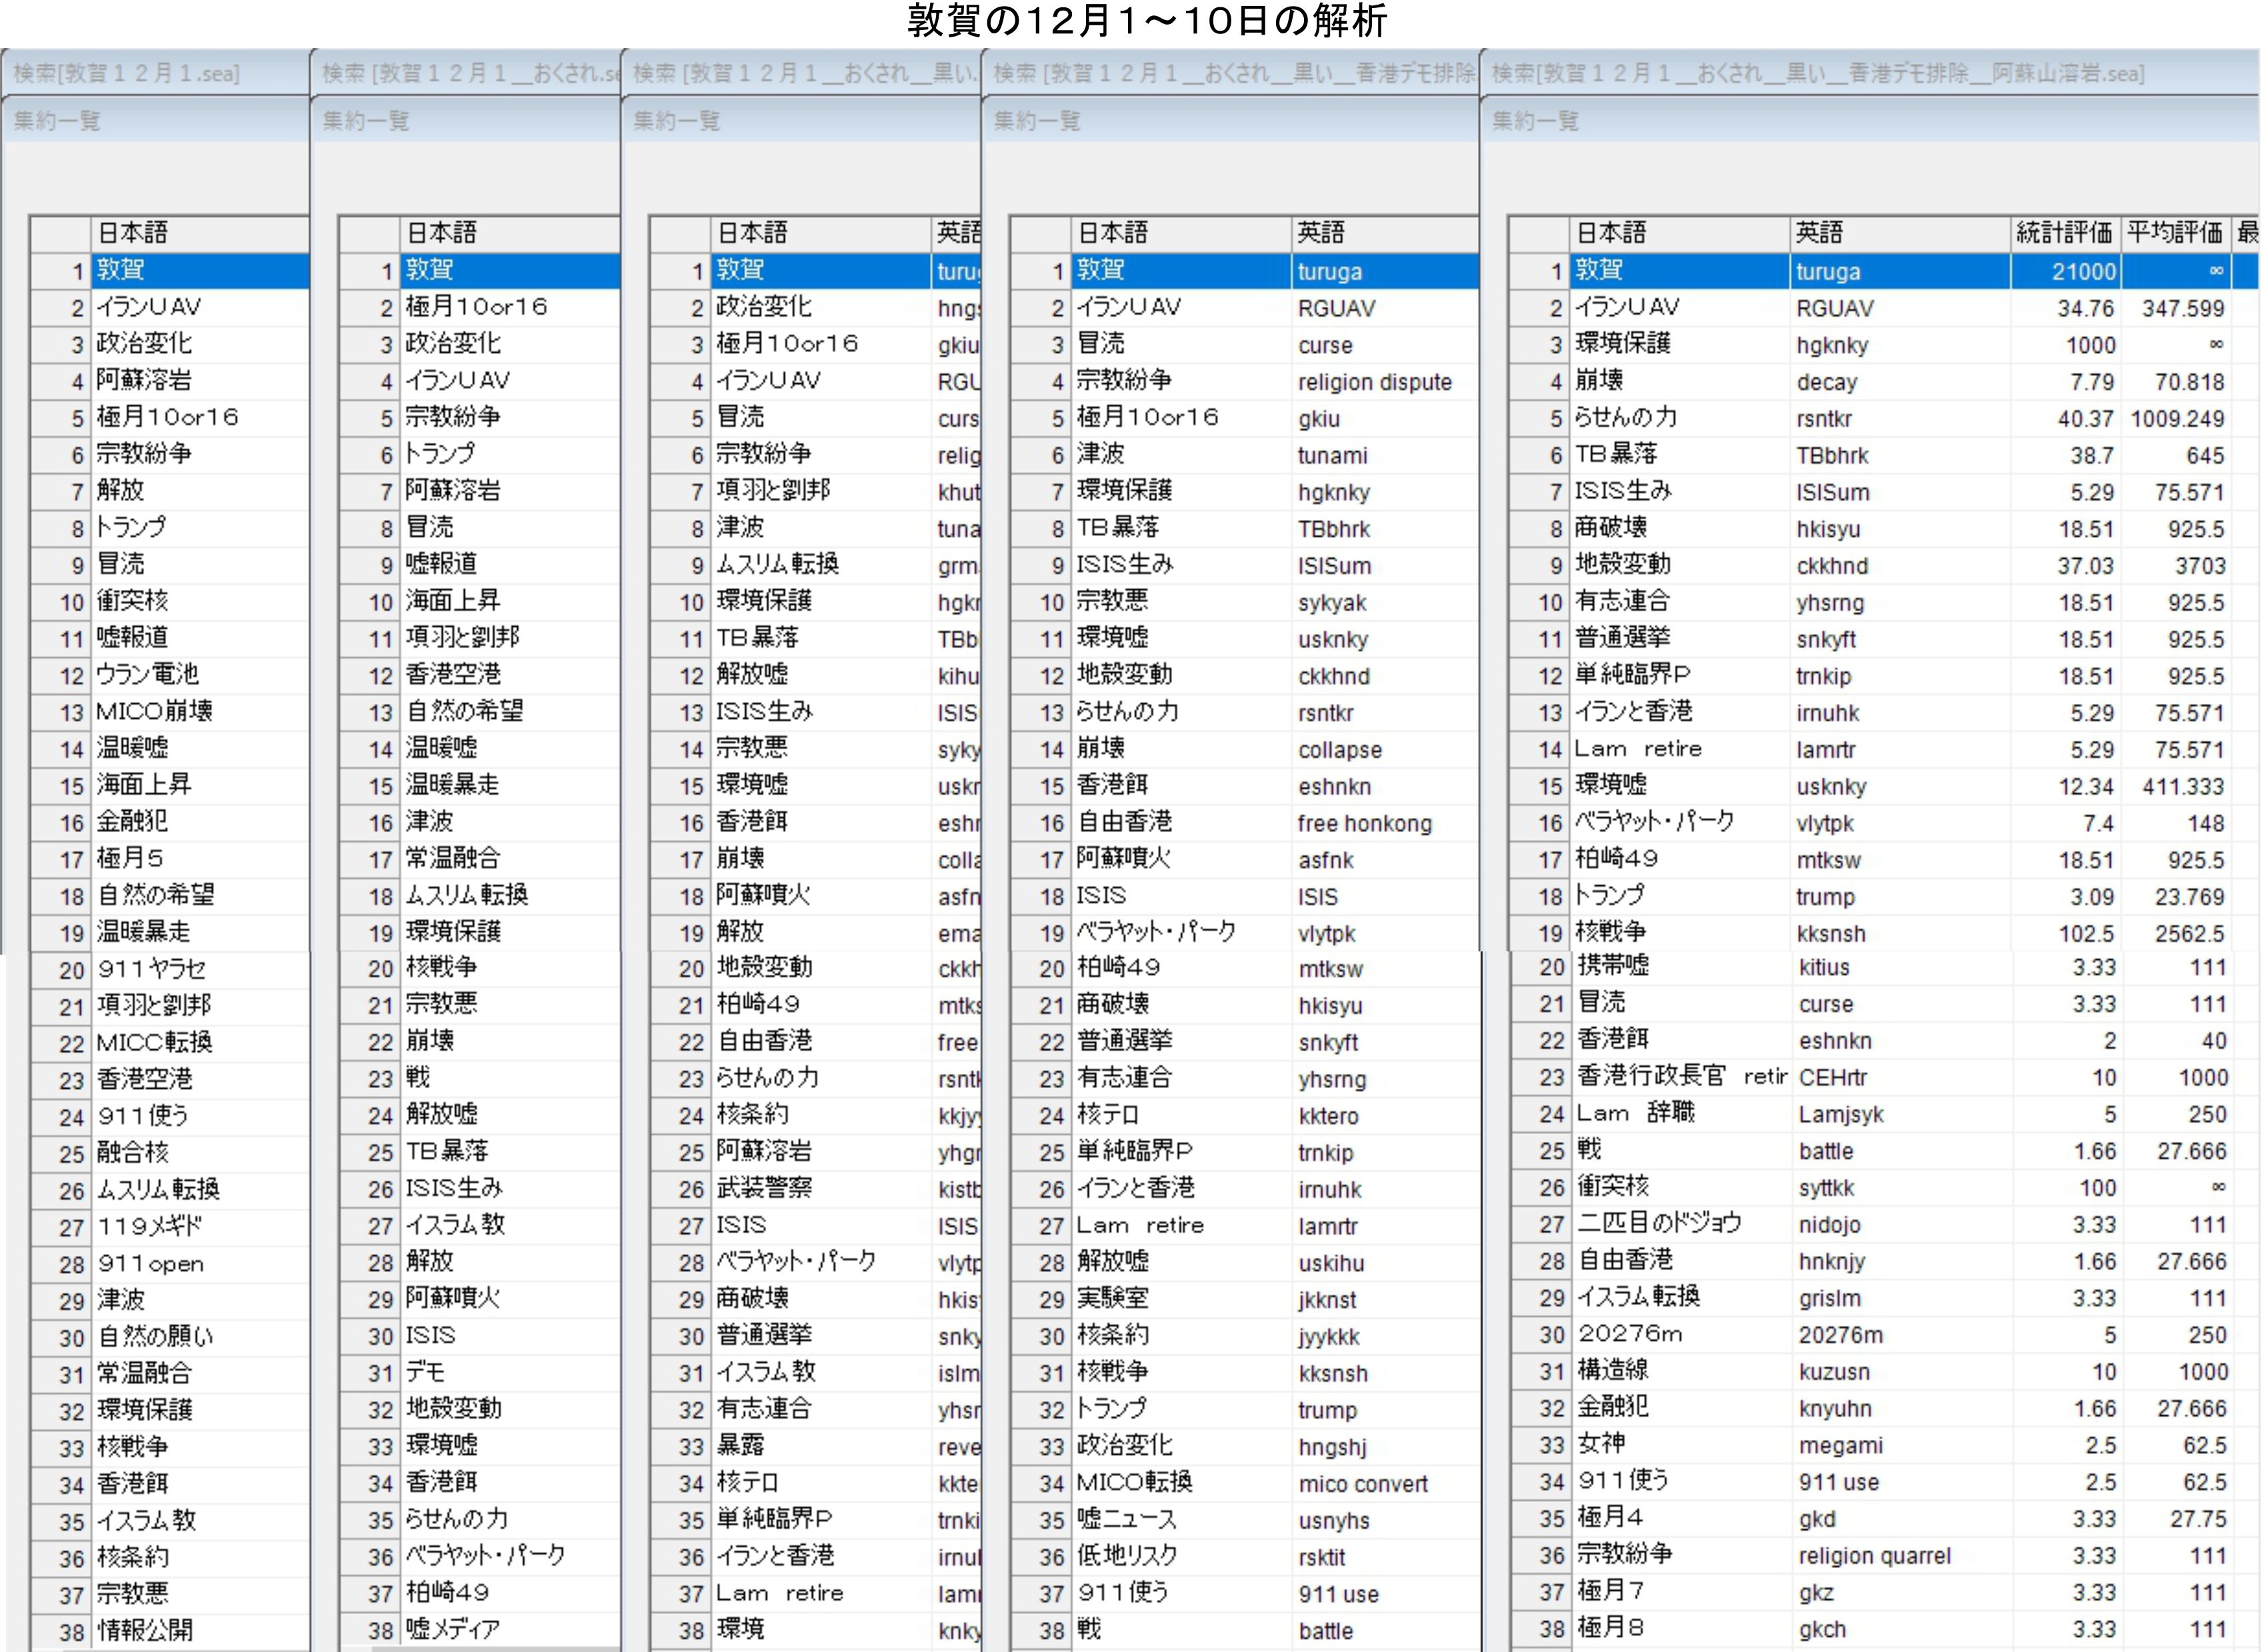
Task: Click the 香港行政長官 row entry
Action: (x=1651, y=1076)
